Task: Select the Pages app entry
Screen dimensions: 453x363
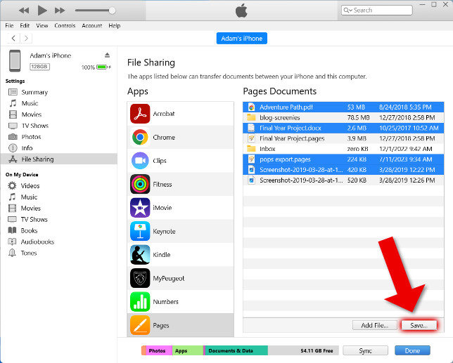Action: [180, 325]
